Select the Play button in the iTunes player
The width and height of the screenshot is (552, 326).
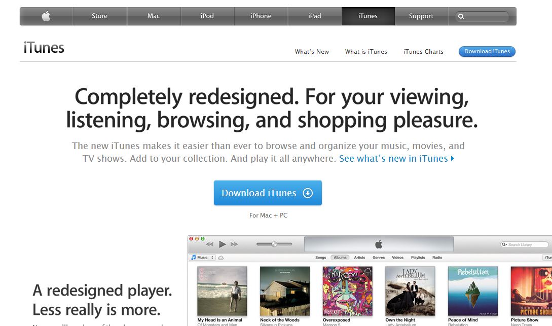pyautogui.click(x=222, y=244)
